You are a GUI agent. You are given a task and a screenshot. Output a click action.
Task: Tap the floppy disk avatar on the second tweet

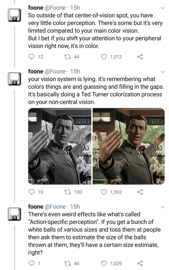pos(12,78)
